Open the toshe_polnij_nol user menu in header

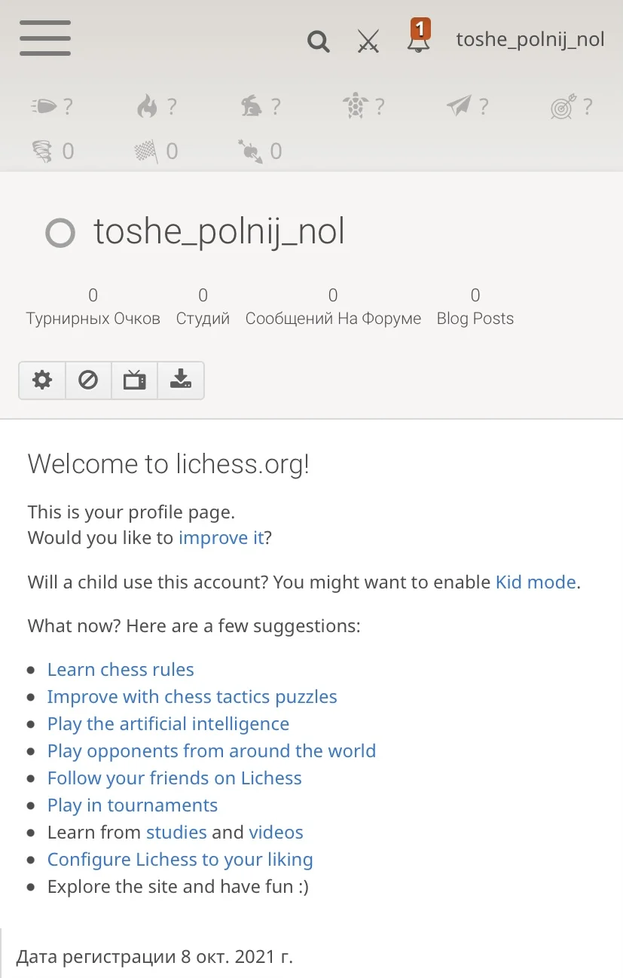point(530,39)
